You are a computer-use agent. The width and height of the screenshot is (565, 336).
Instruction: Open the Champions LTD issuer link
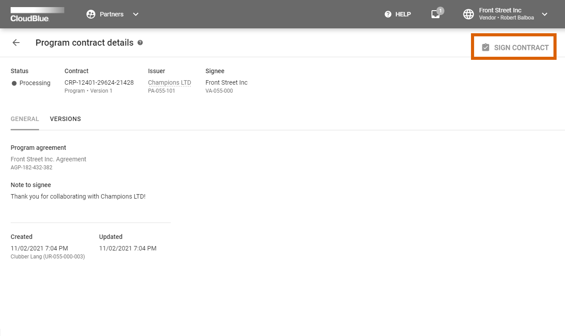169,82
